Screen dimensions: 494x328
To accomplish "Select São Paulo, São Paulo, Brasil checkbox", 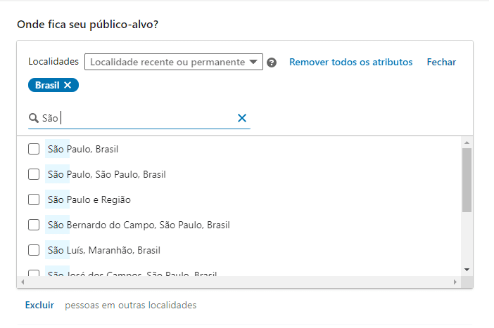I will click(34, 174).
